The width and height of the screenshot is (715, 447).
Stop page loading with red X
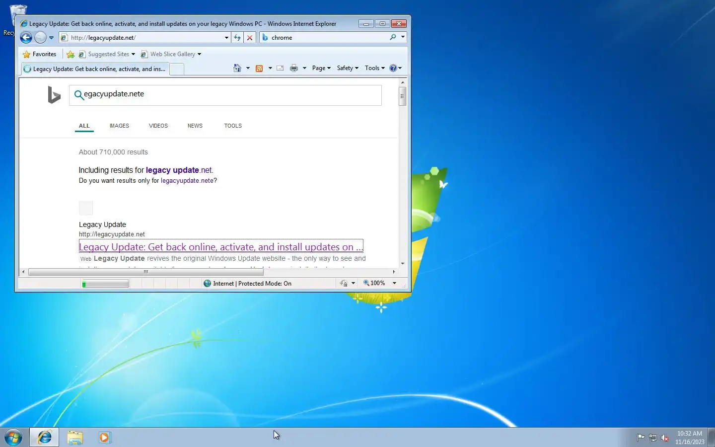(x=250, y=38)
